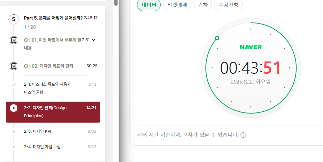Click the Part 5. 문제를 어떻게 풀어낼까? heading
This screenshot has width=323, height=162.
tap(53, 18)
